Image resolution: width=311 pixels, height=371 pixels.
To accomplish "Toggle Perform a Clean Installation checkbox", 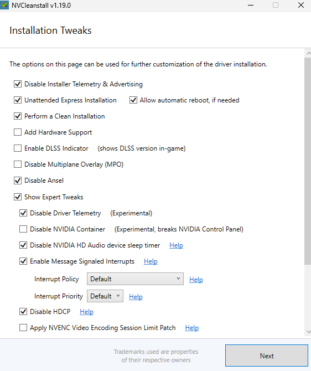I will (x=18, y=116).
